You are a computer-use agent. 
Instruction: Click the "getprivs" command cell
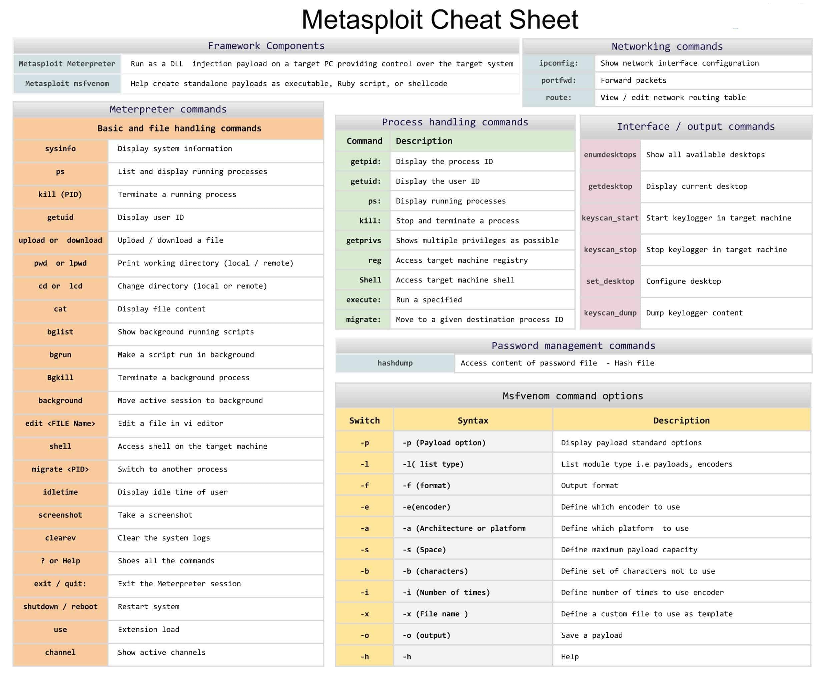point(362,240)
